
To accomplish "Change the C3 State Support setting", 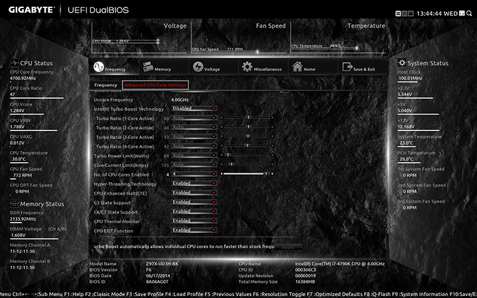I will pos(194,202).
